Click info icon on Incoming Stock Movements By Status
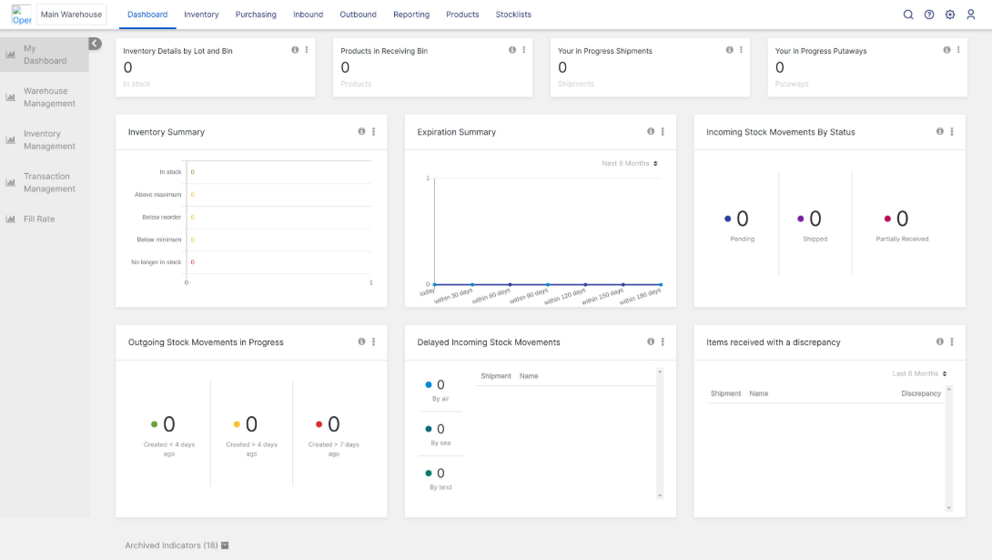This screenshot has width=992, height=560. click(x=939, y=132)
